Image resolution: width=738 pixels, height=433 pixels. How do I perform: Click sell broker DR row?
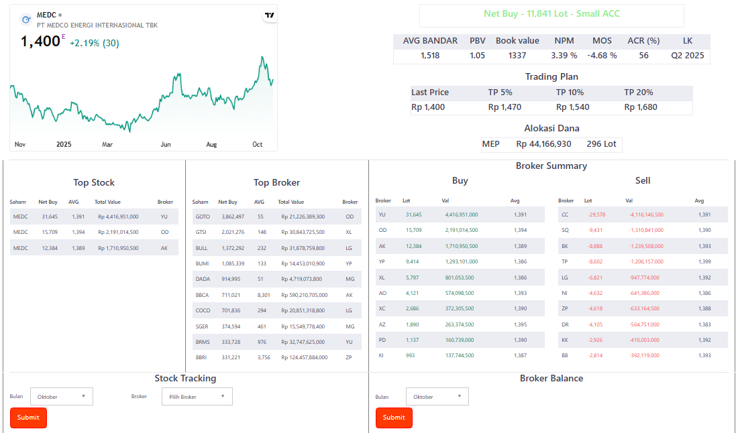click(x=643, y=324)
